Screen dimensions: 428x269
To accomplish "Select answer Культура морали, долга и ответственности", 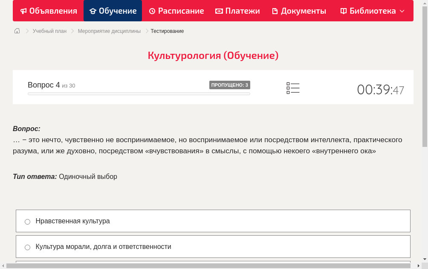I will [104, 246].
